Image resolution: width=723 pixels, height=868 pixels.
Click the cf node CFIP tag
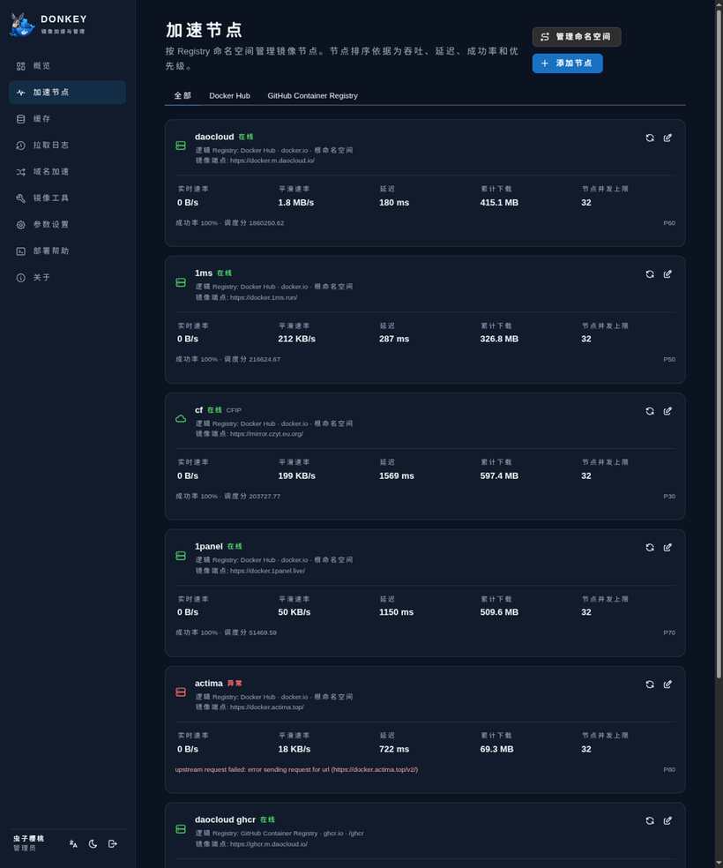[x=234, y=410]
